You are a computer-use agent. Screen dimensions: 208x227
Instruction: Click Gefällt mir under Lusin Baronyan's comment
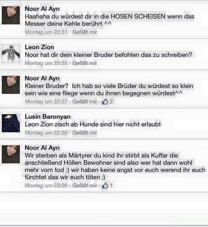85,133
